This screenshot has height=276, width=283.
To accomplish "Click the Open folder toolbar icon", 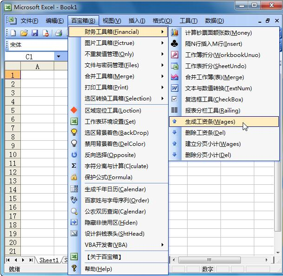I will (x=24, y=33).
